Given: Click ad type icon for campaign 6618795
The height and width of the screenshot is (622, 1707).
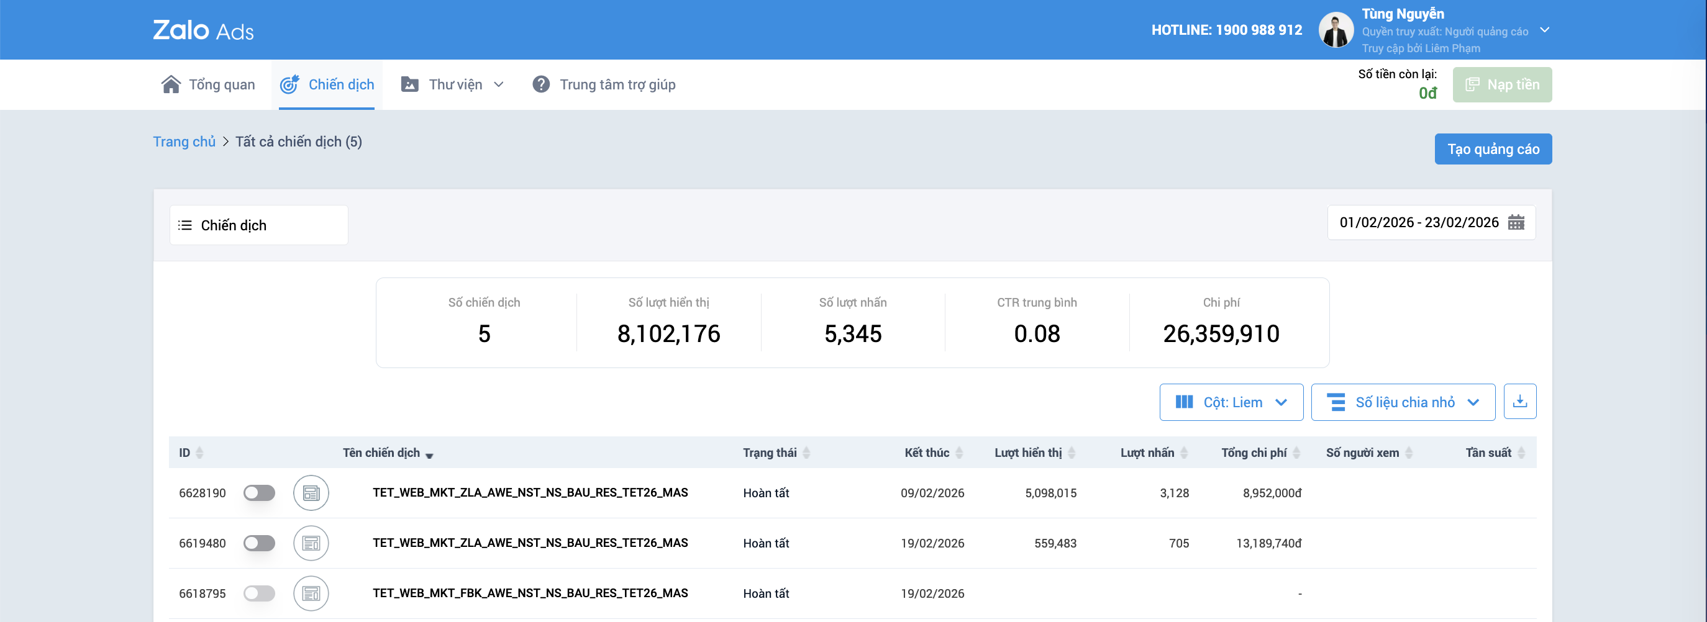Looking at the screenshot, I should pyautogui.click(x=311, y=593).
